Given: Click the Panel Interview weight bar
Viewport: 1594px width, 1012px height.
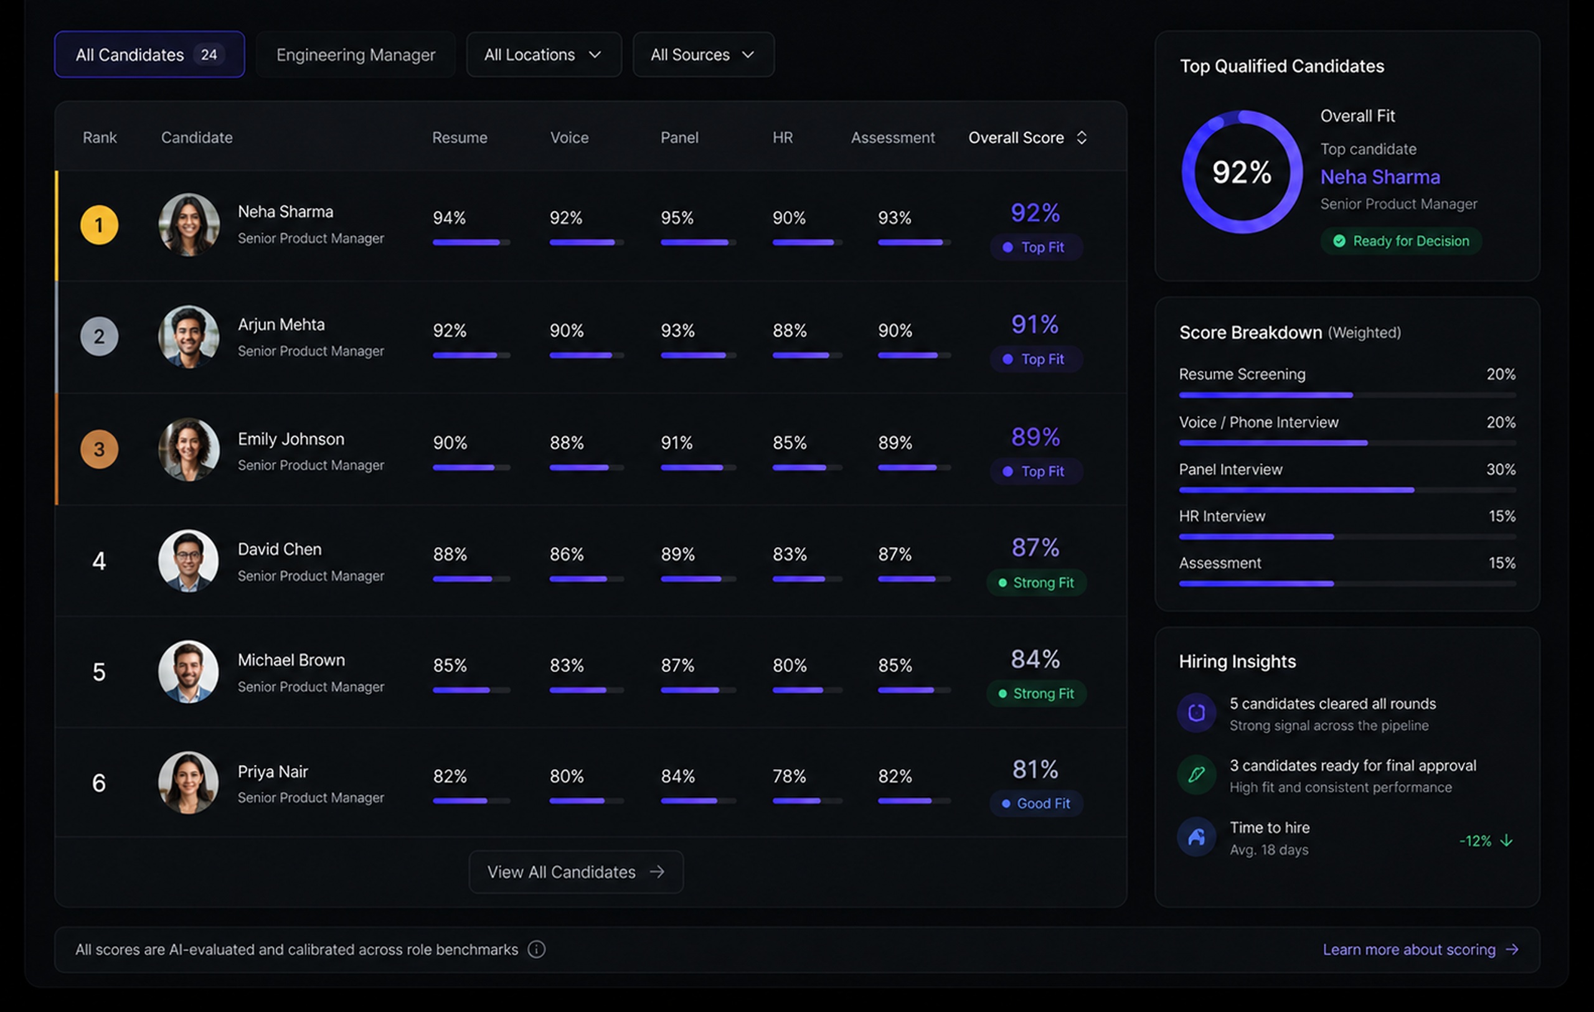Looking at the screenshot, I should pyautogui.click(x=1347, y=490).
